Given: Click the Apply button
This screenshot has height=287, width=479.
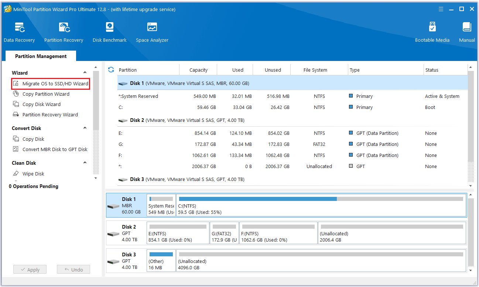Looking at the screenshot, I should point(30,270).
